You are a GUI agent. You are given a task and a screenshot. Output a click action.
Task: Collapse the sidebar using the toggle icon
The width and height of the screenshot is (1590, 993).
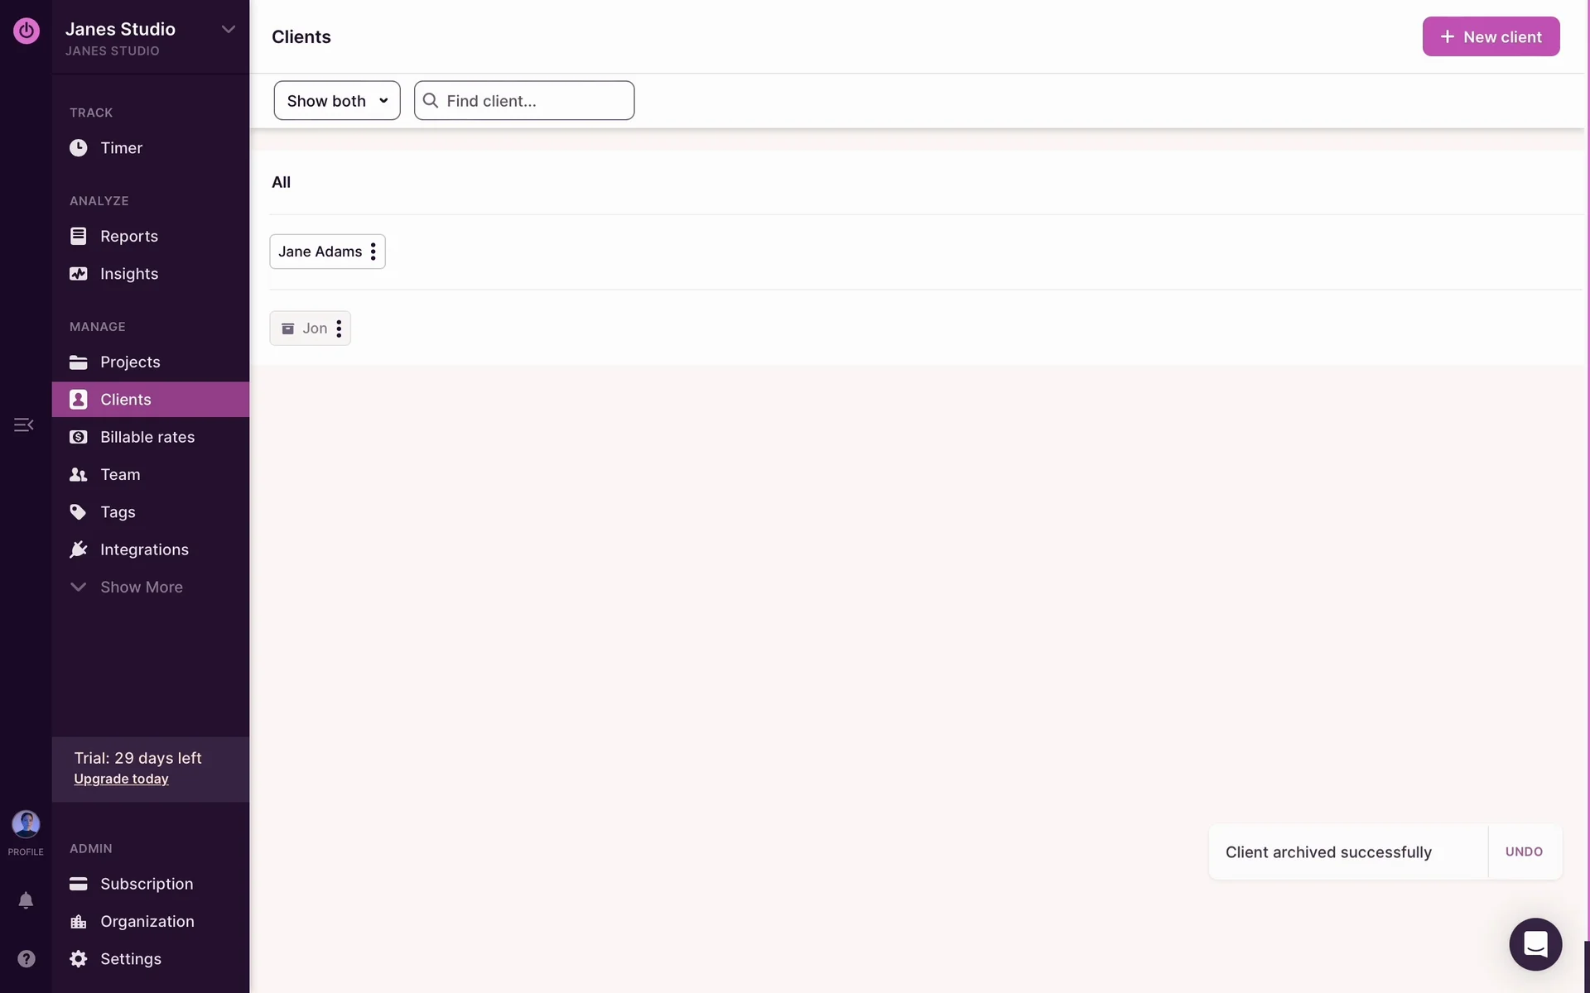(23, 425)
